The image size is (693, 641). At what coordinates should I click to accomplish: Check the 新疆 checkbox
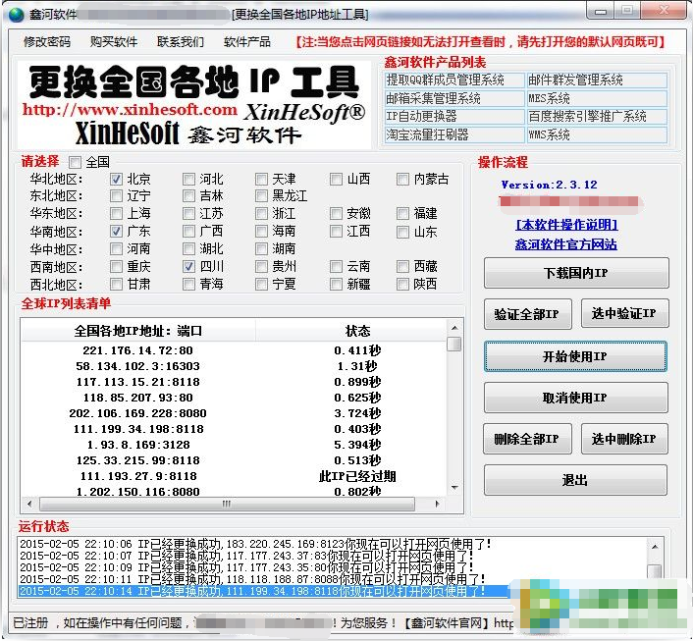pos(336,285)
